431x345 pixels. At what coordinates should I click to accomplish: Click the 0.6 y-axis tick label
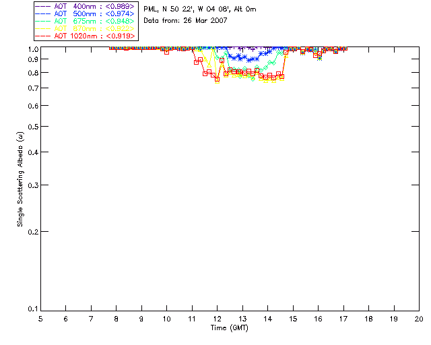pyautogui.click(x=33, y=106)
